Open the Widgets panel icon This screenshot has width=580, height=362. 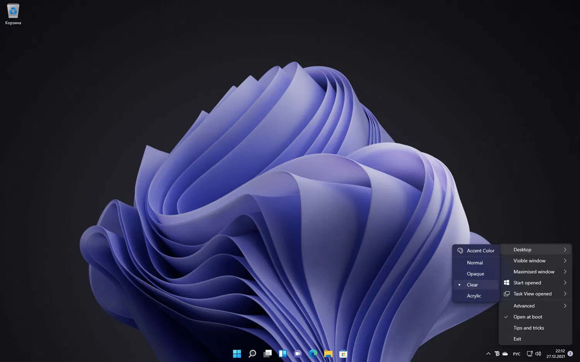[283, 354]
